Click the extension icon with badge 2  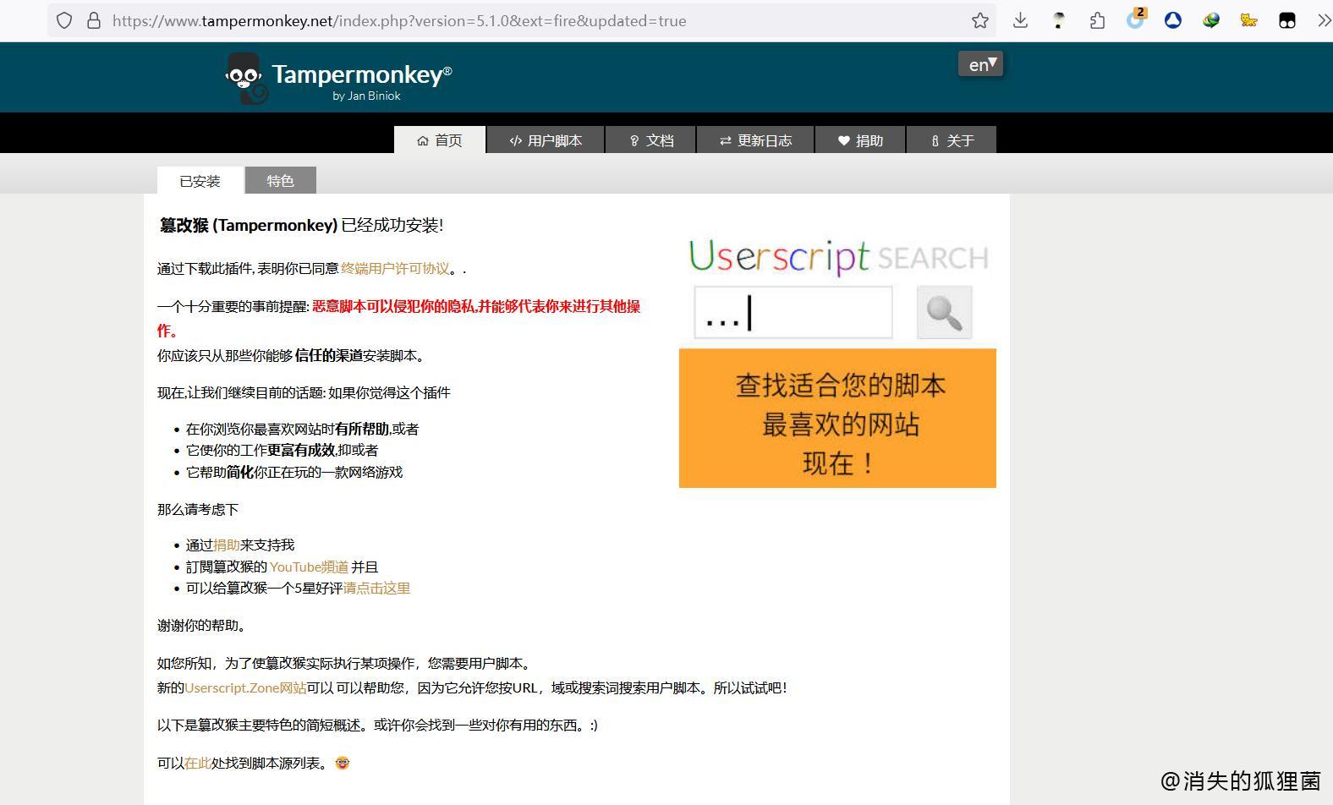1135,19
